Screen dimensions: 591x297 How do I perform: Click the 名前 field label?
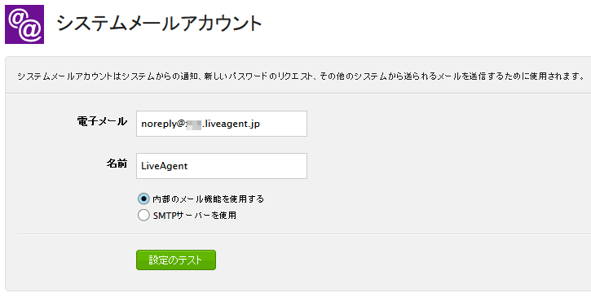[117, 164]
